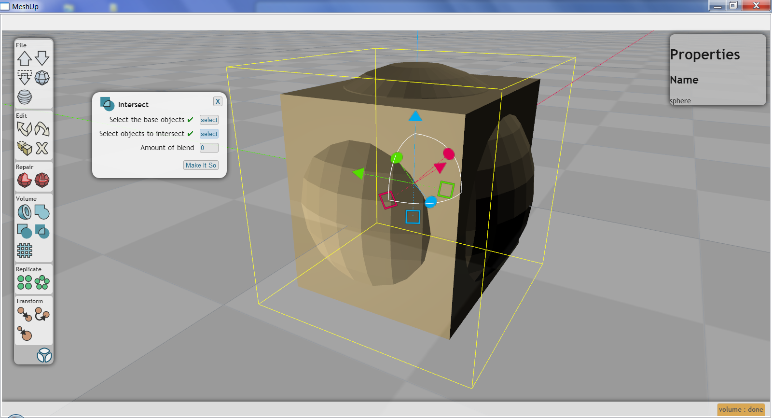Image resolution: width=772 pixels, height=418 pixels.
Task: Click the dashed-box down-arrow icon in File
Action: point(25,77)
